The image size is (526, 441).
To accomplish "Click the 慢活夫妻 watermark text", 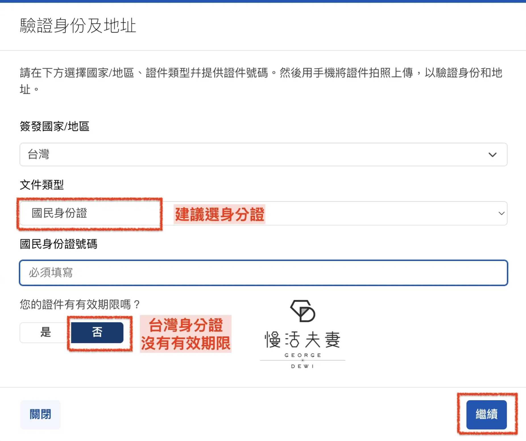I will (303, 340).
